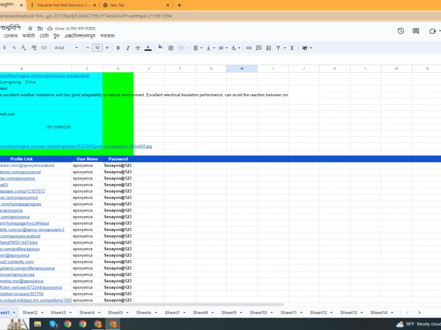
Task: Open text wrapping options
Action: pos(223,48)
